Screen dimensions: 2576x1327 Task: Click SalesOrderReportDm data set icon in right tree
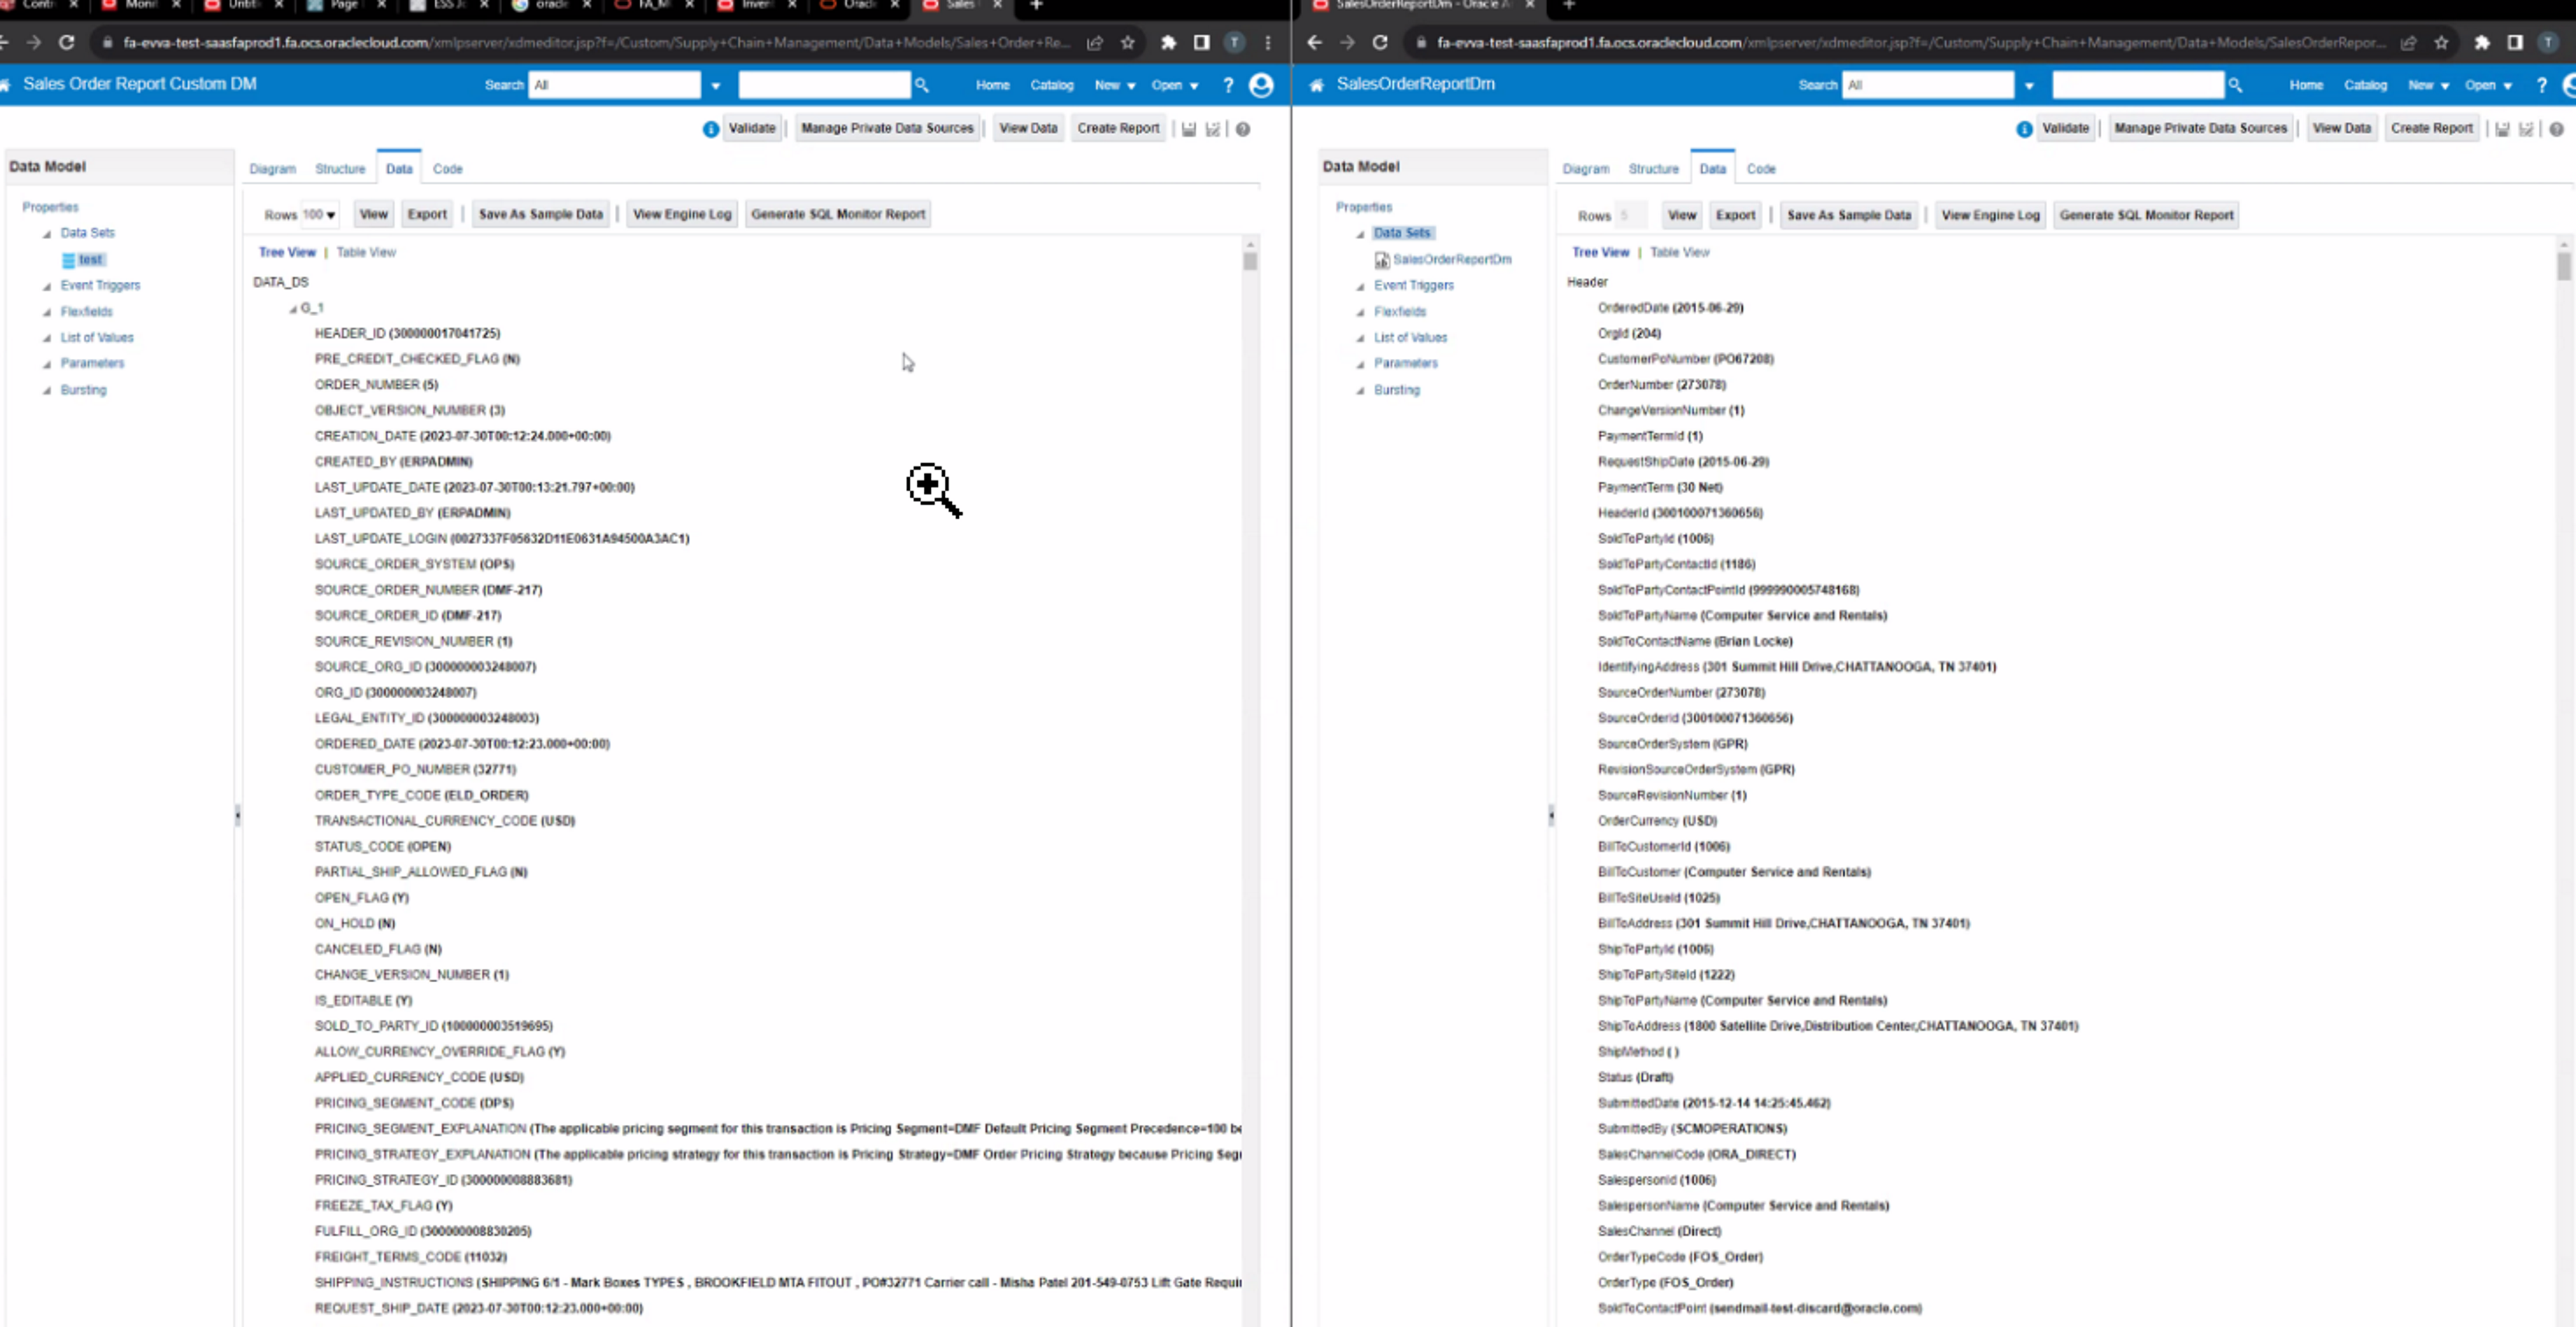[1382, 260]
